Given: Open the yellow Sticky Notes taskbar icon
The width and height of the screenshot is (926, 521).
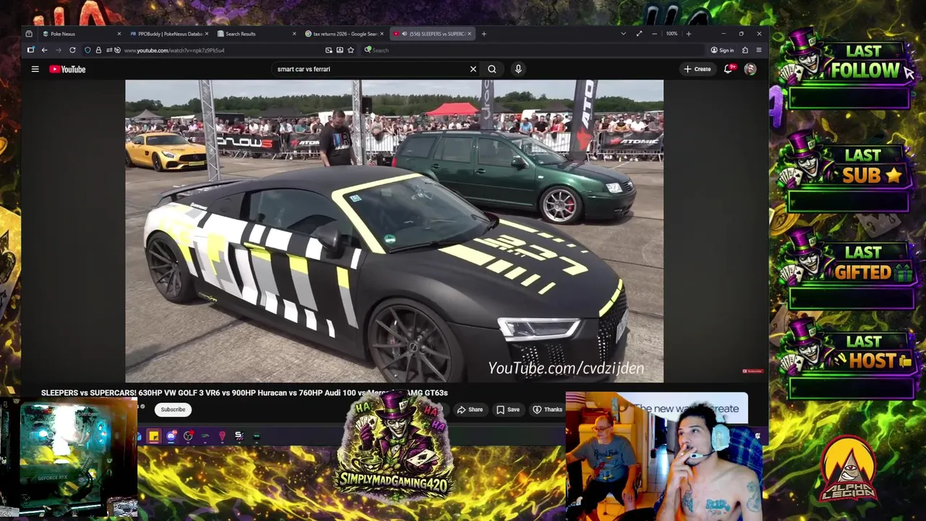Looking at the screenshot, I should 154,436.
